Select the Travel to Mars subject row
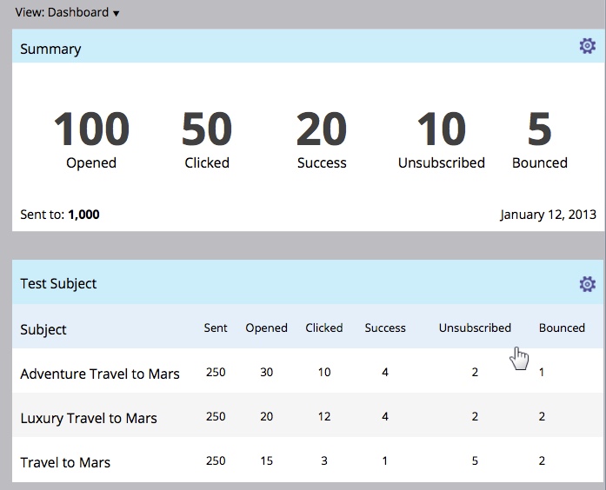 coord(65,462)
